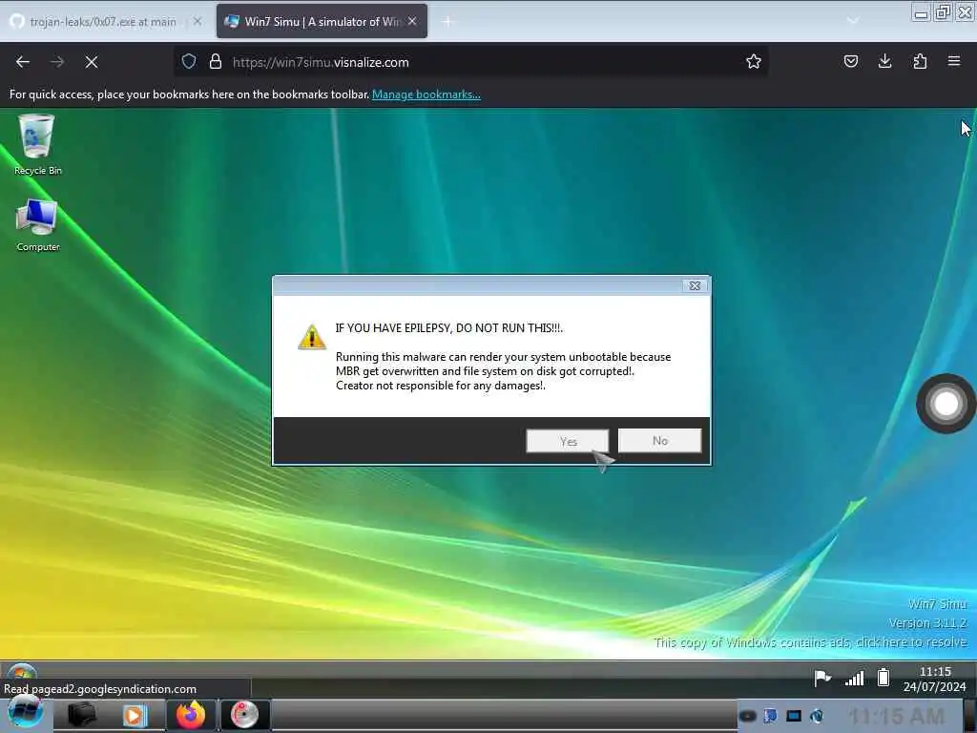Launch Windows Media Player from host taskbar
Screen dimensions: 977x733
(135, 714)
